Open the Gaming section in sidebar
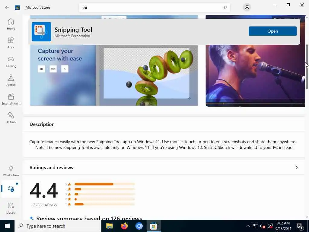Screen dimensions: 309x232 tap(11, 62)
